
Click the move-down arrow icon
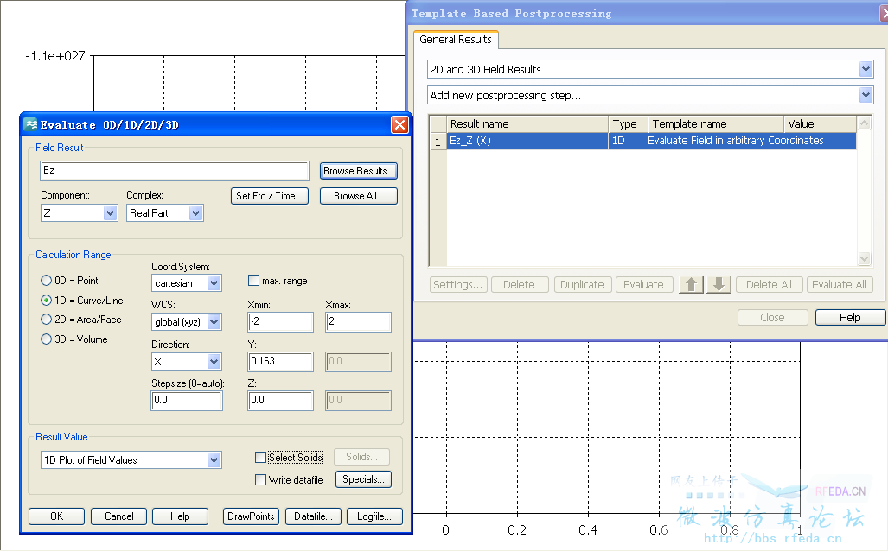pos(719,284)
